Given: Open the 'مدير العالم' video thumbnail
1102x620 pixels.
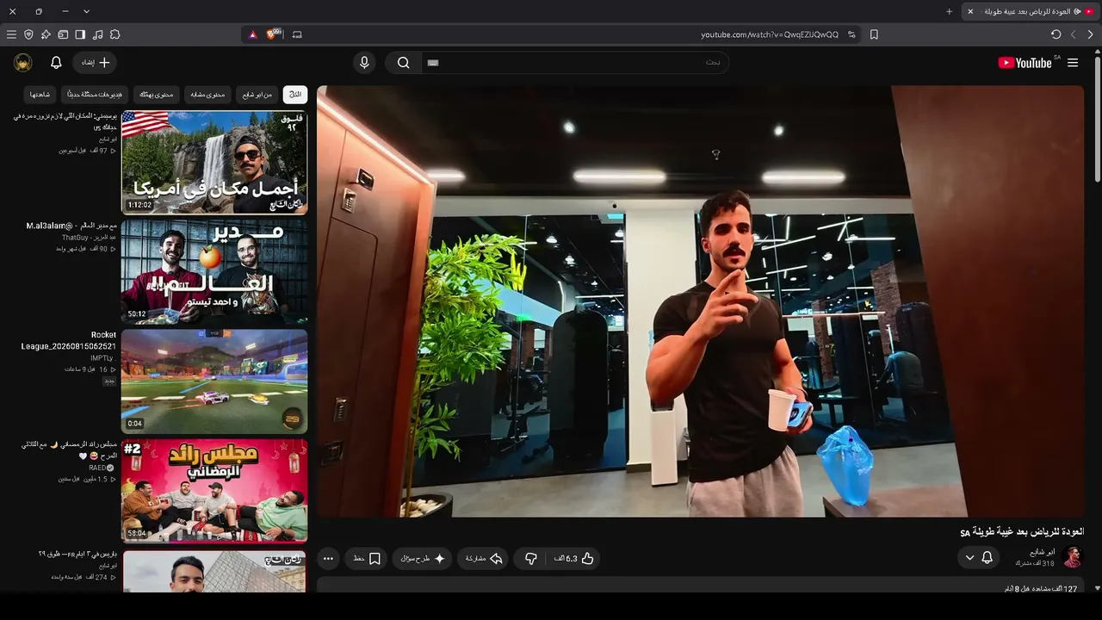Looking at the screenshot, I should coord(214,271).
